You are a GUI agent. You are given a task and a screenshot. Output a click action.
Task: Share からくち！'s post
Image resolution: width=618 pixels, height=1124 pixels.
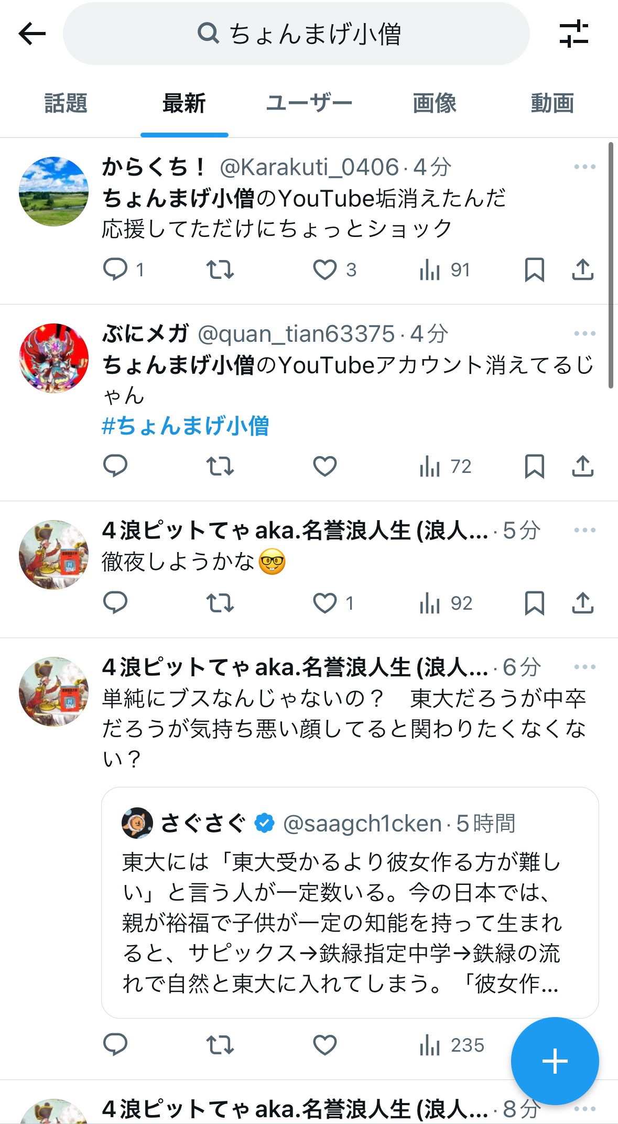coord(582,269)
